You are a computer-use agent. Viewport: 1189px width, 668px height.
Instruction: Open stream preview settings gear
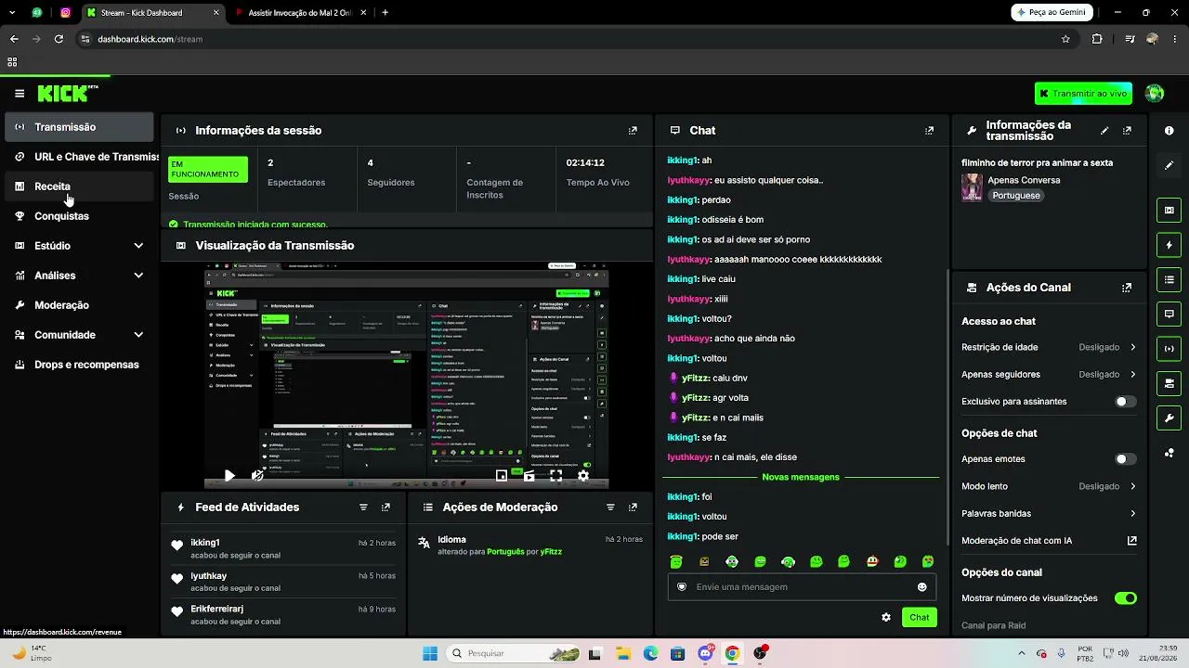coord(583,476)
